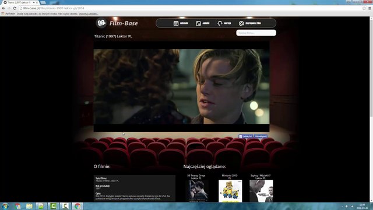The width and height of the screenshot is (373, 210).
Task: Click the Film-Base camera logo icon
Action: pos(101,23)
